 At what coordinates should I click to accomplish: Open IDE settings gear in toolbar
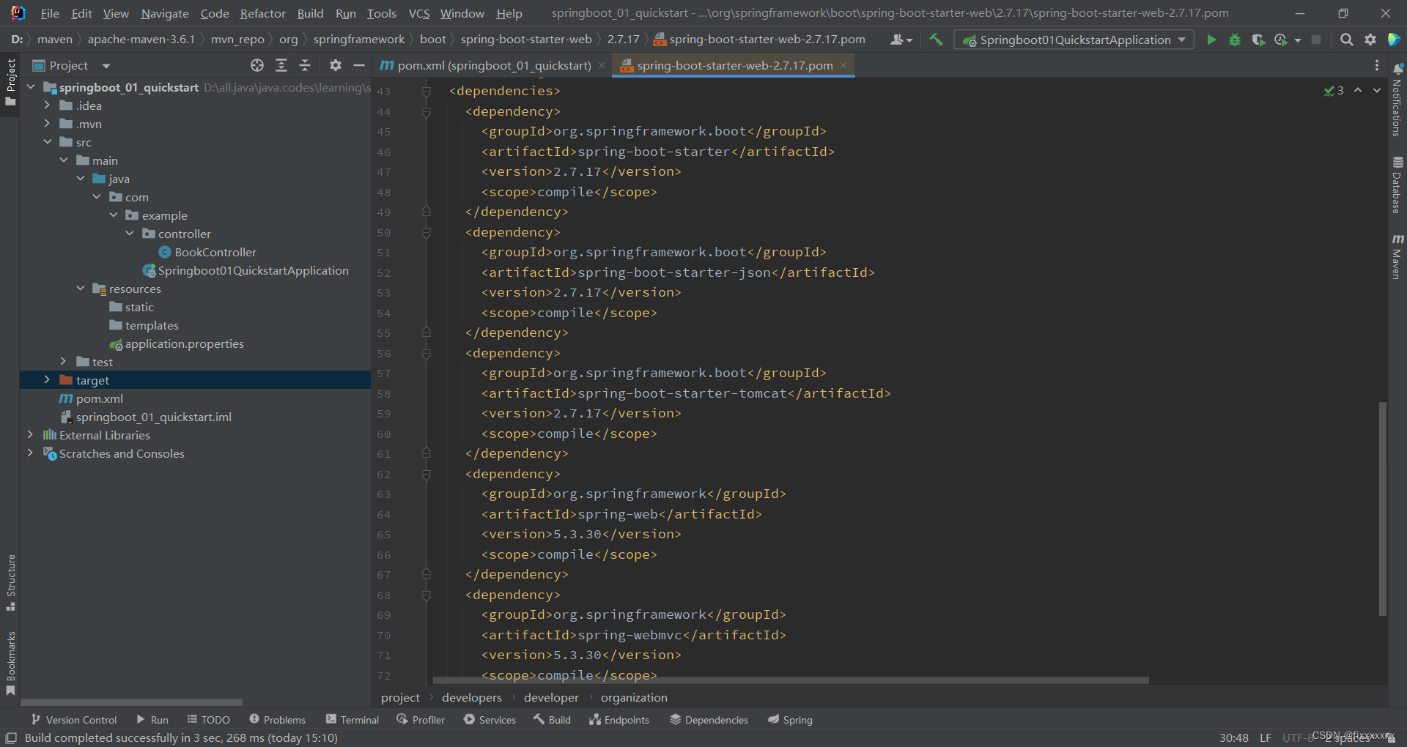[1370, 40]
